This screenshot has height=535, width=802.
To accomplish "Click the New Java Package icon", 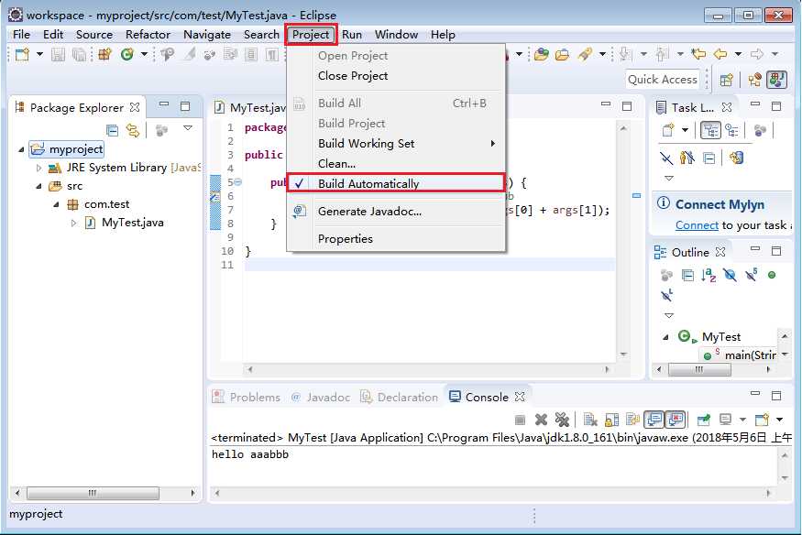I will [104, 54].
